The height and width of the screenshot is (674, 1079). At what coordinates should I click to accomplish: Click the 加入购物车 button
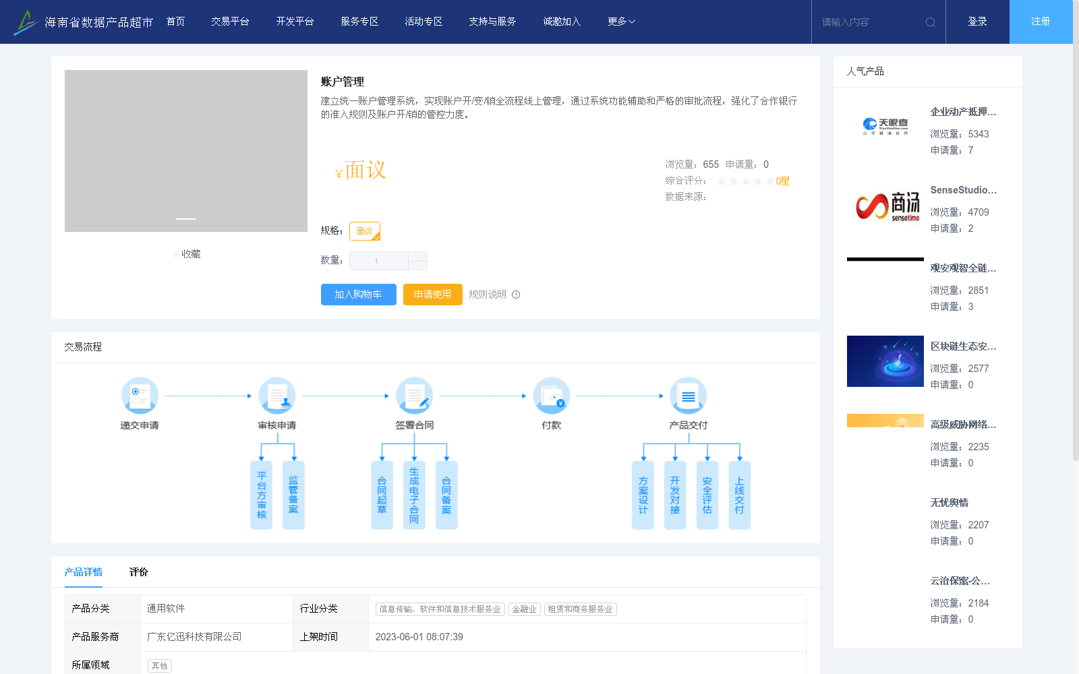tap(359, 295)
